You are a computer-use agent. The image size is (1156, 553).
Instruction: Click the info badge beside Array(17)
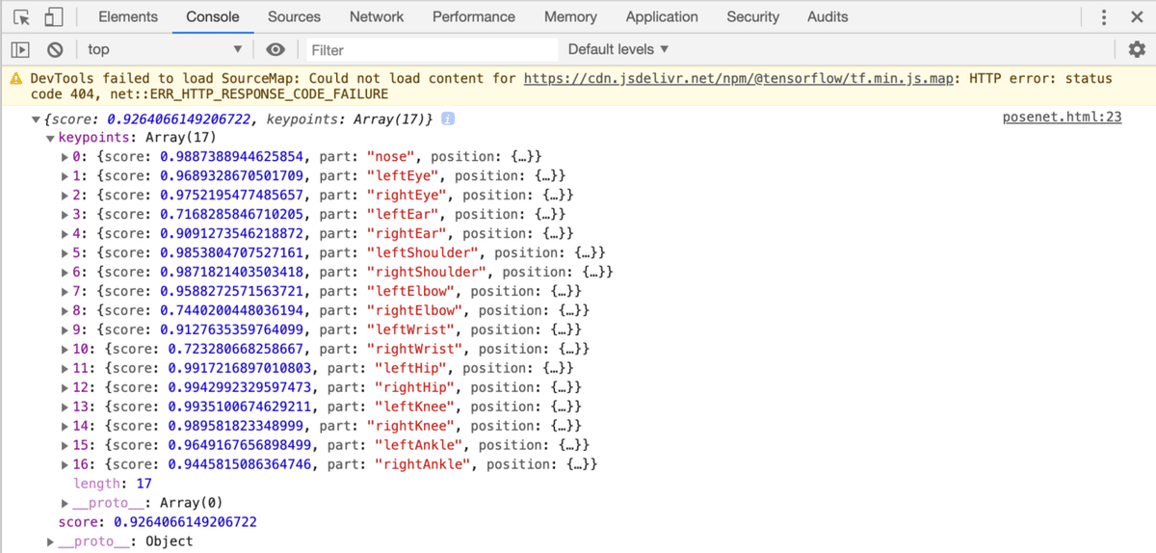[x=448, y=118]
